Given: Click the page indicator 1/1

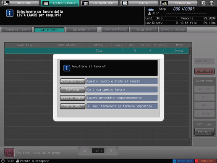Looking at the screenshot, I should pyautogui.click(x=98, y=151).
